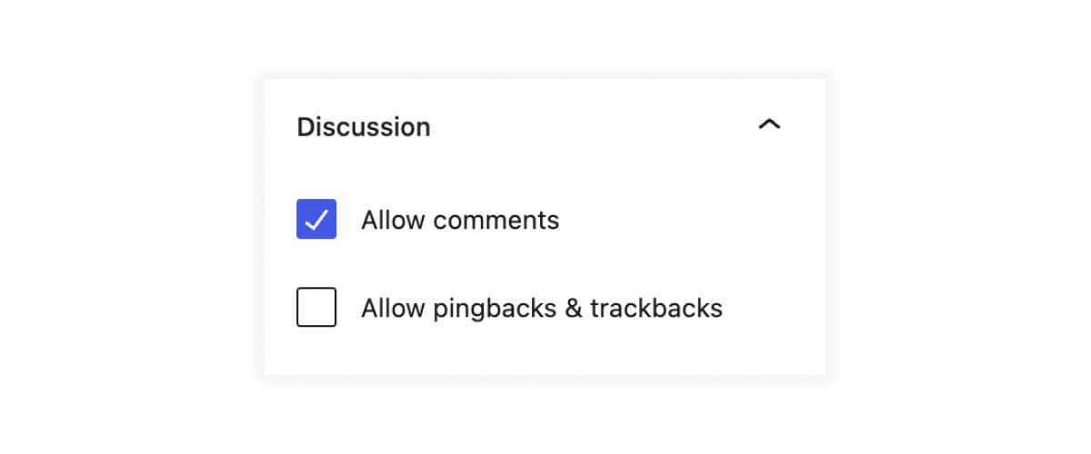
Task: Click the 'Allow pingbacks & trackbacks' label
Action: tap(542, 309)
